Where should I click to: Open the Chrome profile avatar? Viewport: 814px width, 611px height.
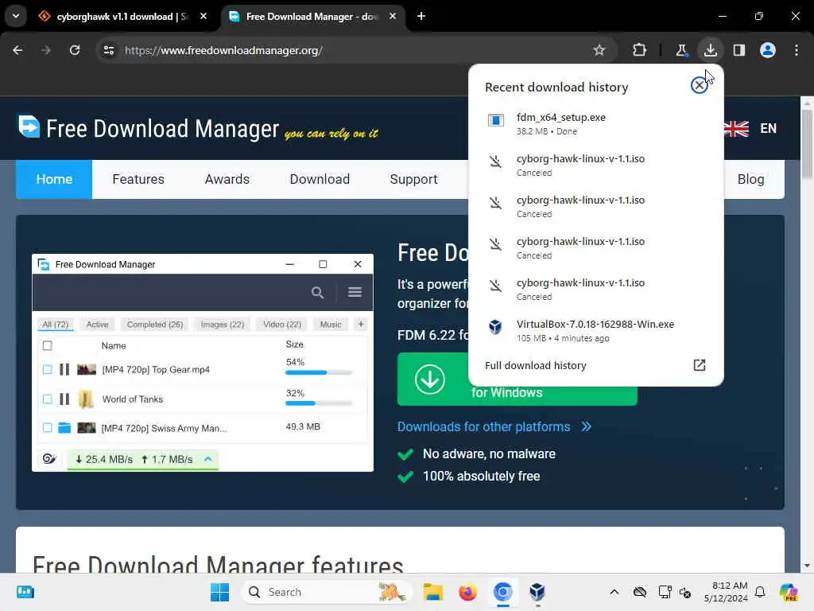point(767,50)
